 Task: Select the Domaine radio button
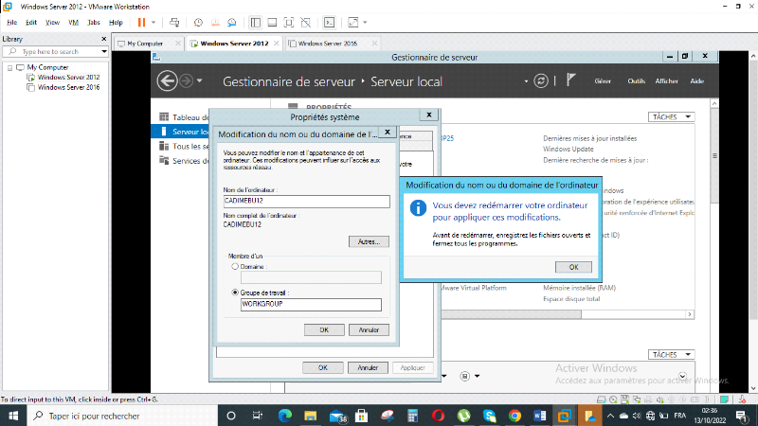pyautogui.click(x=235, y=268)
